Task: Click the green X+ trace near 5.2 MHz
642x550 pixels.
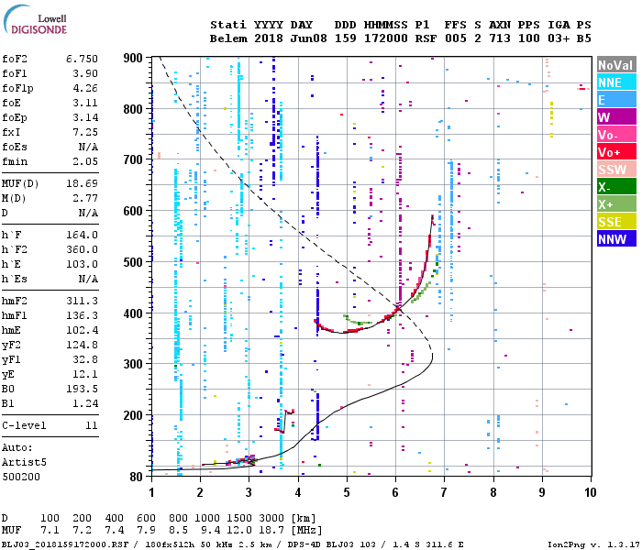Action: click(357, 322)
